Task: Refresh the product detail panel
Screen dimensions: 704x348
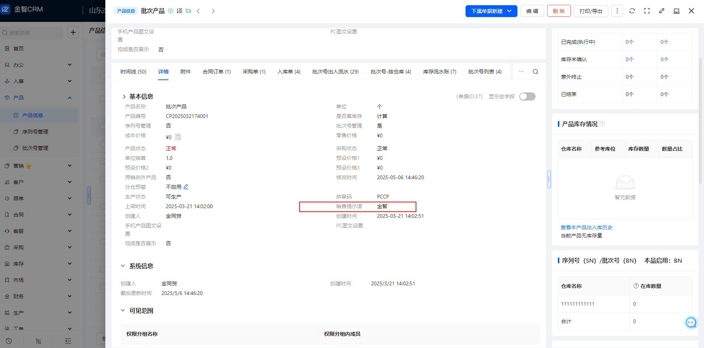Action: [x=632, y=11]
